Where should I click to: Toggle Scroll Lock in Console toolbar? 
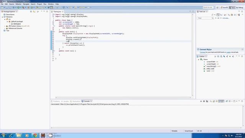214,101
